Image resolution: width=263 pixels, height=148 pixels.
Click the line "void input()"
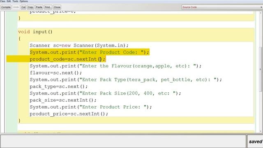tap(35, 32)
